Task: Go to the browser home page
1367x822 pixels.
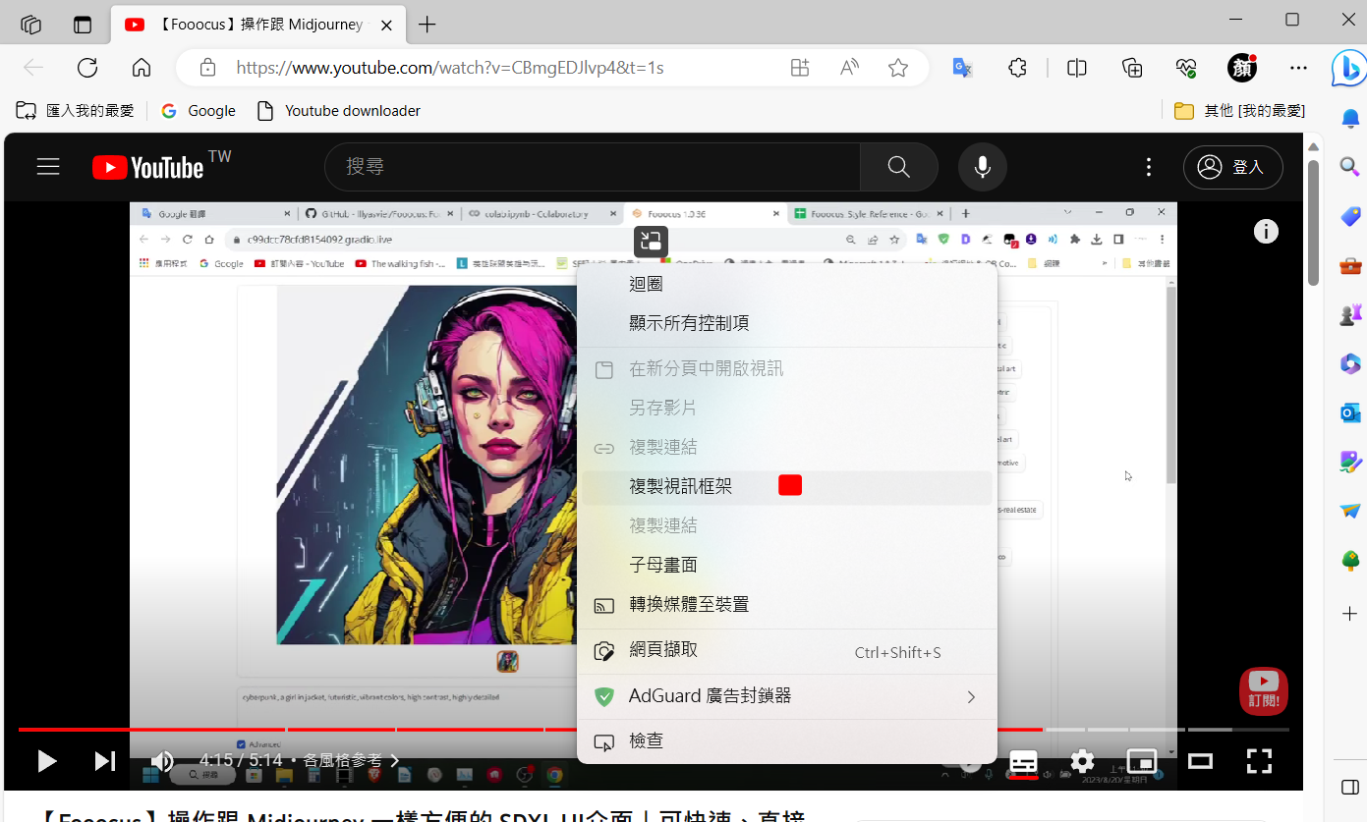Action: (x=142, y=68)
